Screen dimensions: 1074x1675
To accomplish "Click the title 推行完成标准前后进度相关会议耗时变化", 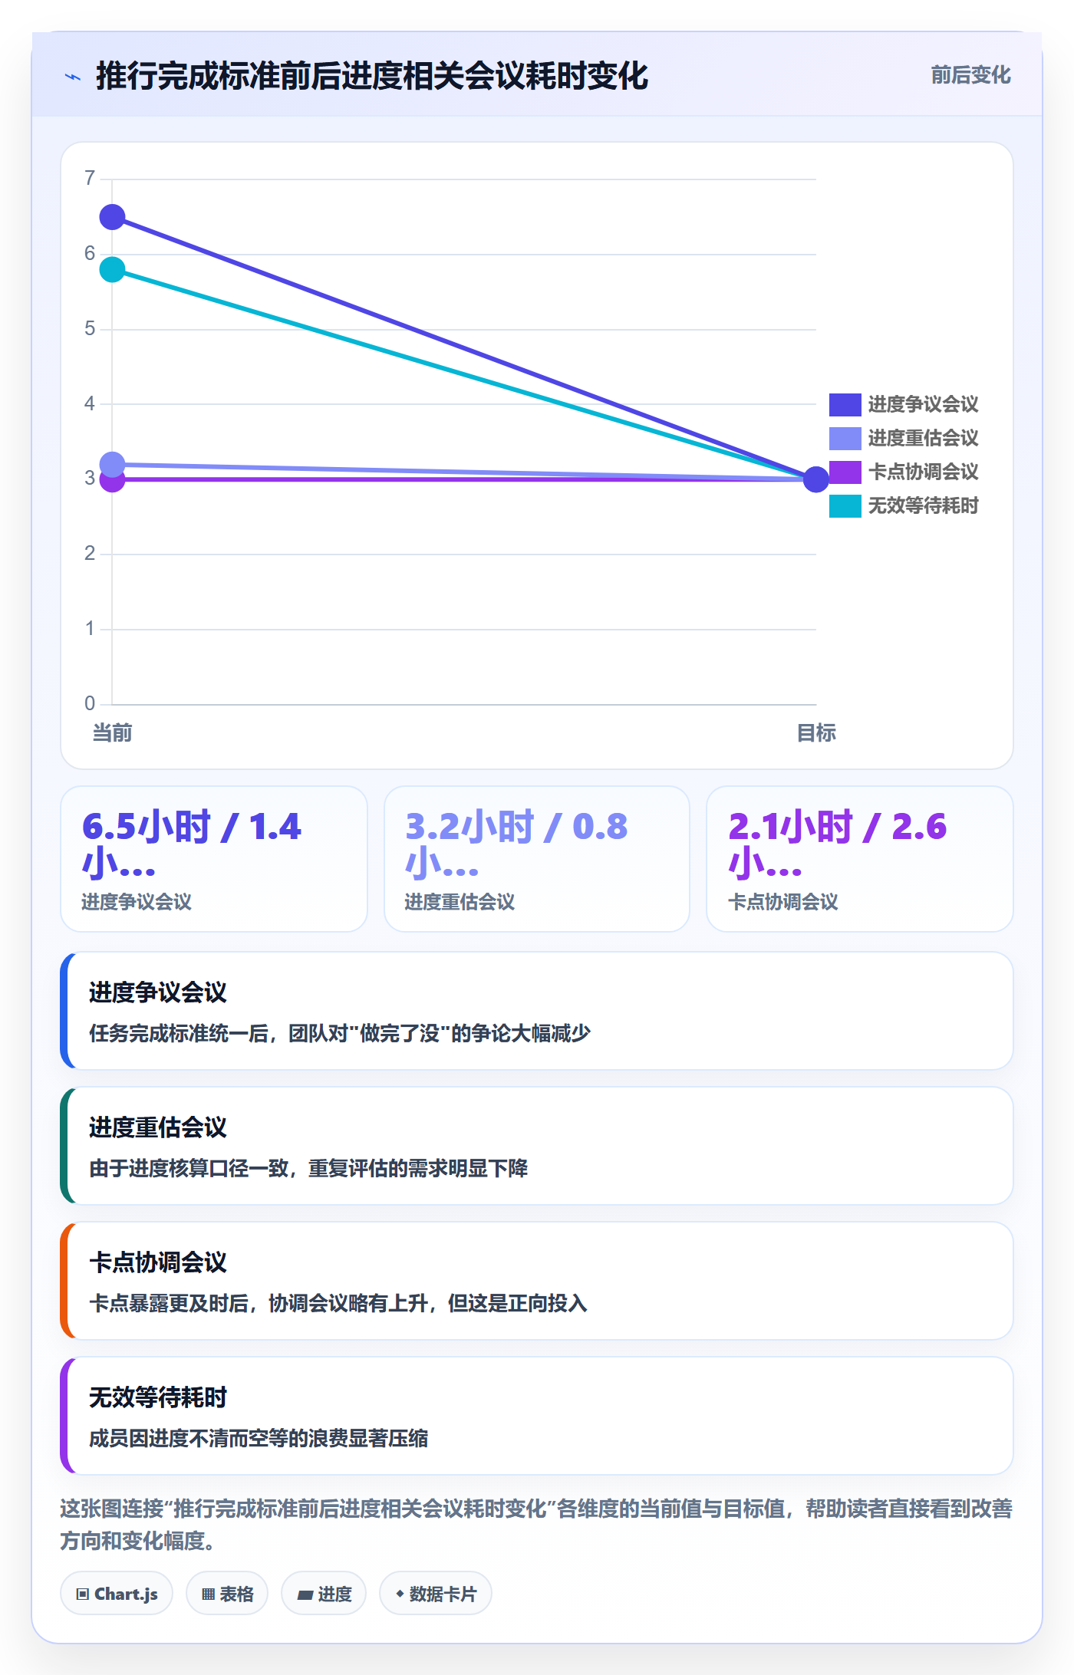I will 372,77.
